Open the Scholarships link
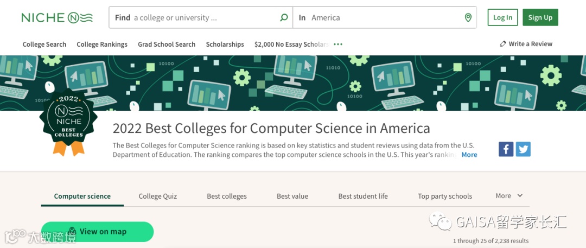 [x=225, y=44]
